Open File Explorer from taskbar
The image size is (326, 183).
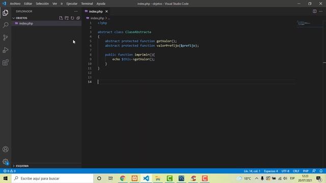158,178
